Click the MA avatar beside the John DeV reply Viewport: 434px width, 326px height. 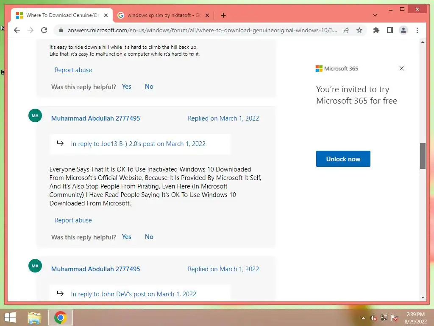35,266
